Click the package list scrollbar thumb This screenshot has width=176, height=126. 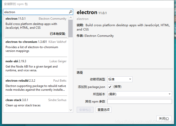pyautogui.click(x=70, y=28)
